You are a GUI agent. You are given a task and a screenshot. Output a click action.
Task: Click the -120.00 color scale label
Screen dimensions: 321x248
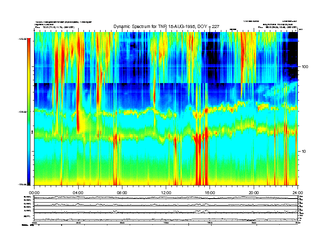(22, 38)
